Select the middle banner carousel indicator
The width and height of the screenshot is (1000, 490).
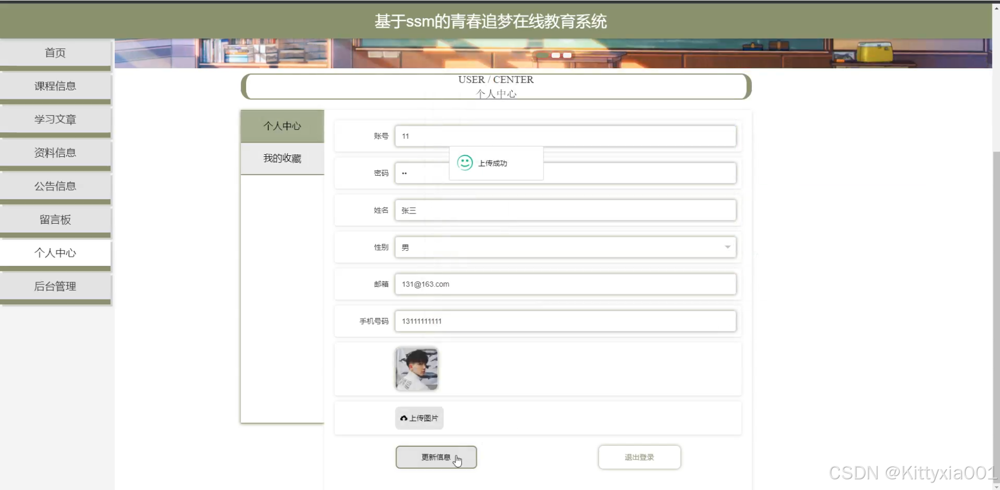[555, 56]
